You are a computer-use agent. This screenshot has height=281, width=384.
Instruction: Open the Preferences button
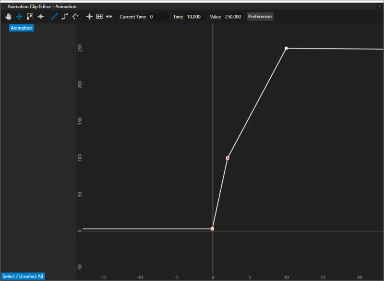260,17
